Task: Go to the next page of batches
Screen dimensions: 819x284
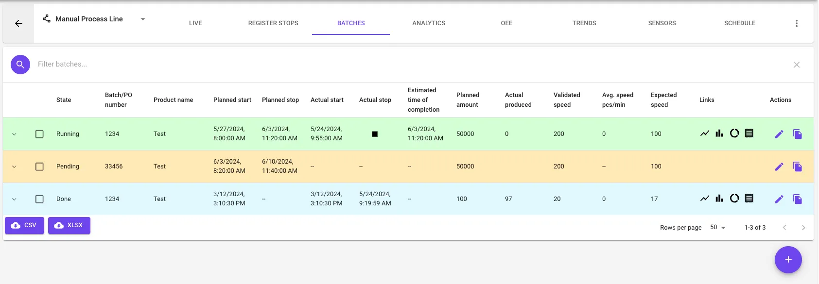Action: coord(803,227)
